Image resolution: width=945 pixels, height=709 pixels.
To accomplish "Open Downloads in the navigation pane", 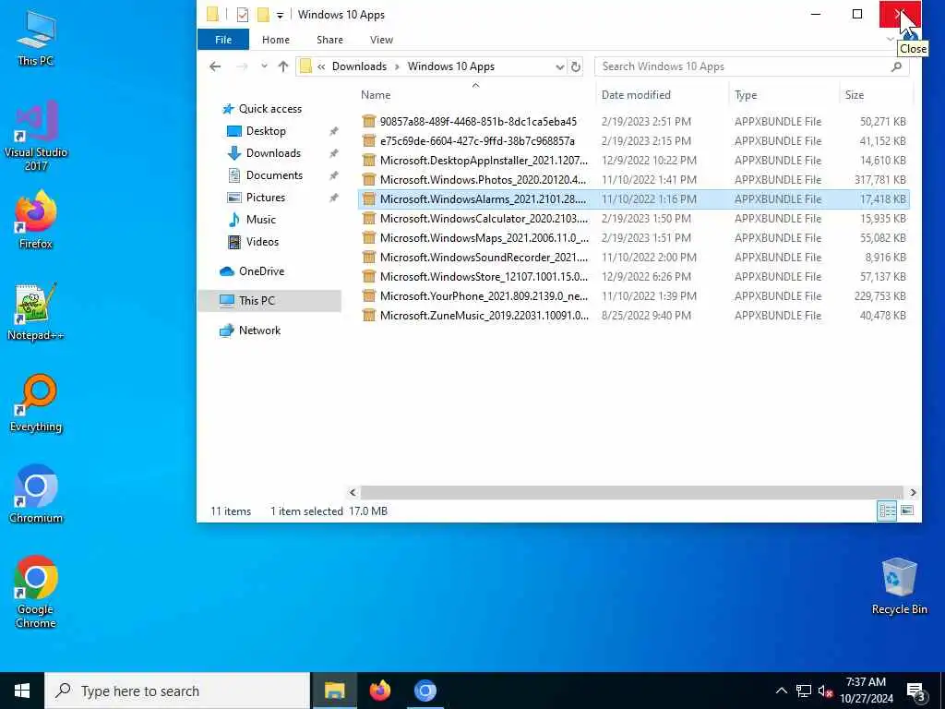I will pos(273,153).
